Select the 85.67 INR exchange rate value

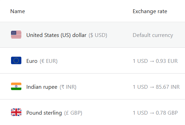[168, 87]
